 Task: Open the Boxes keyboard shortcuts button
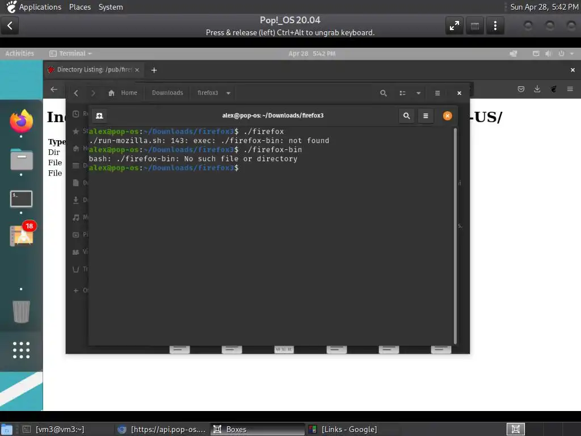[475, 26]
